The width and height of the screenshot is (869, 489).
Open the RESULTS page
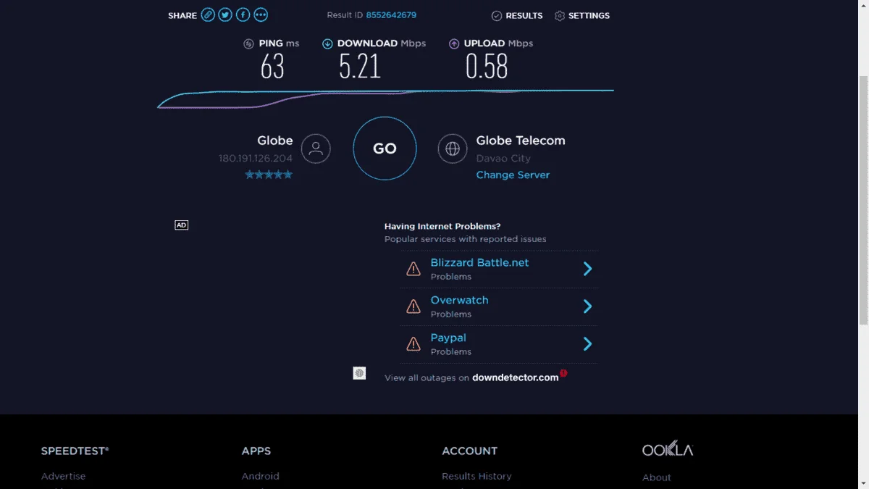pos(517,16)
